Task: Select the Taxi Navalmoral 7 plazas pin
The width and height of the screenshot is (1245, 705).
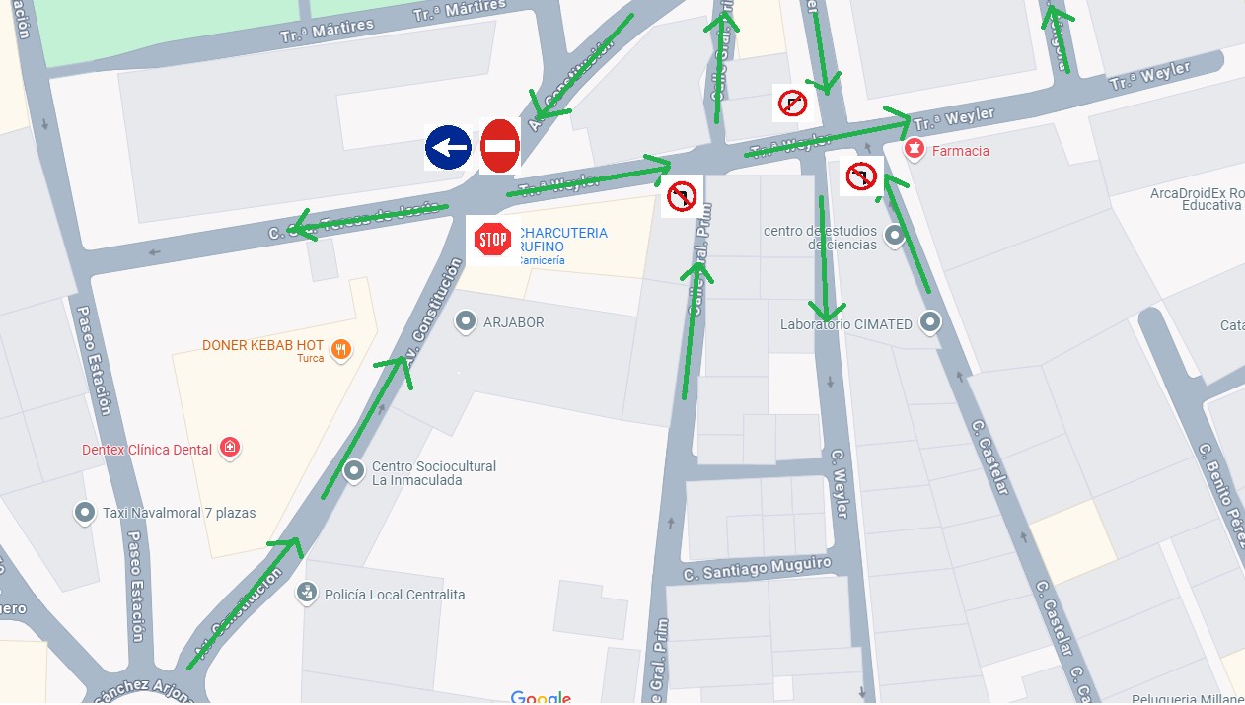Action: pos(85,513)
